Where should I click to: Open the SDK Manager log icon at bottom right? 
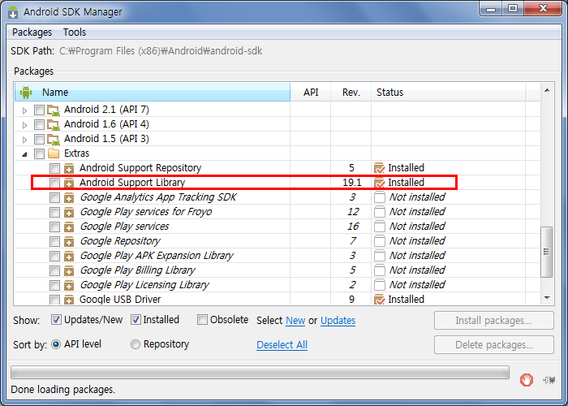point(549,380)
